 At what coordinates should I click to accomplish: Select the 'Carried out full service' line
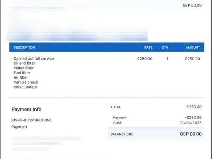34,58
